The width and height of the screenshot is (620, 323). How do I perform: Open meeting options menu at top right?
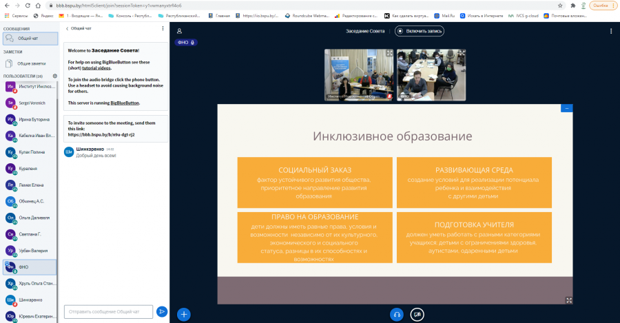611,31
